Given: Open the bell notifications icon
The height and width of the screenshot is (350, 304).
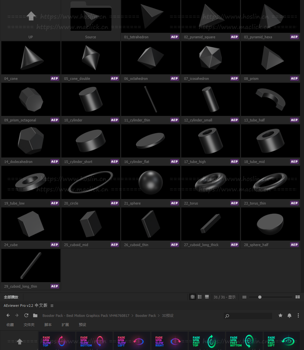Looking at the screenshot, I should click(x=289, y=315).
